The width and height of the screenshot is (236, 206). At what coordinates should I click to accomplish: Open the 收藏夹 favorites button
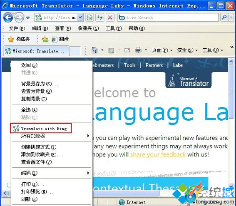(x=19, y=39)
